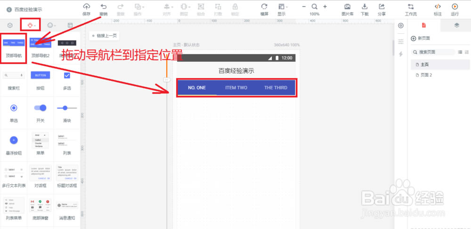Open the 工作流 workflow view

411,7
